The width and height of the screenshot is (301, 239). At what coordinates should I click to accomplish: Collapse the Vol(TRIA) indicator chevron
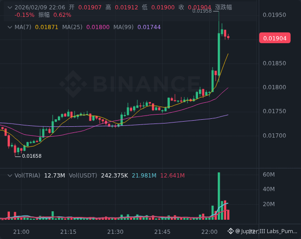tap(10, 175)
